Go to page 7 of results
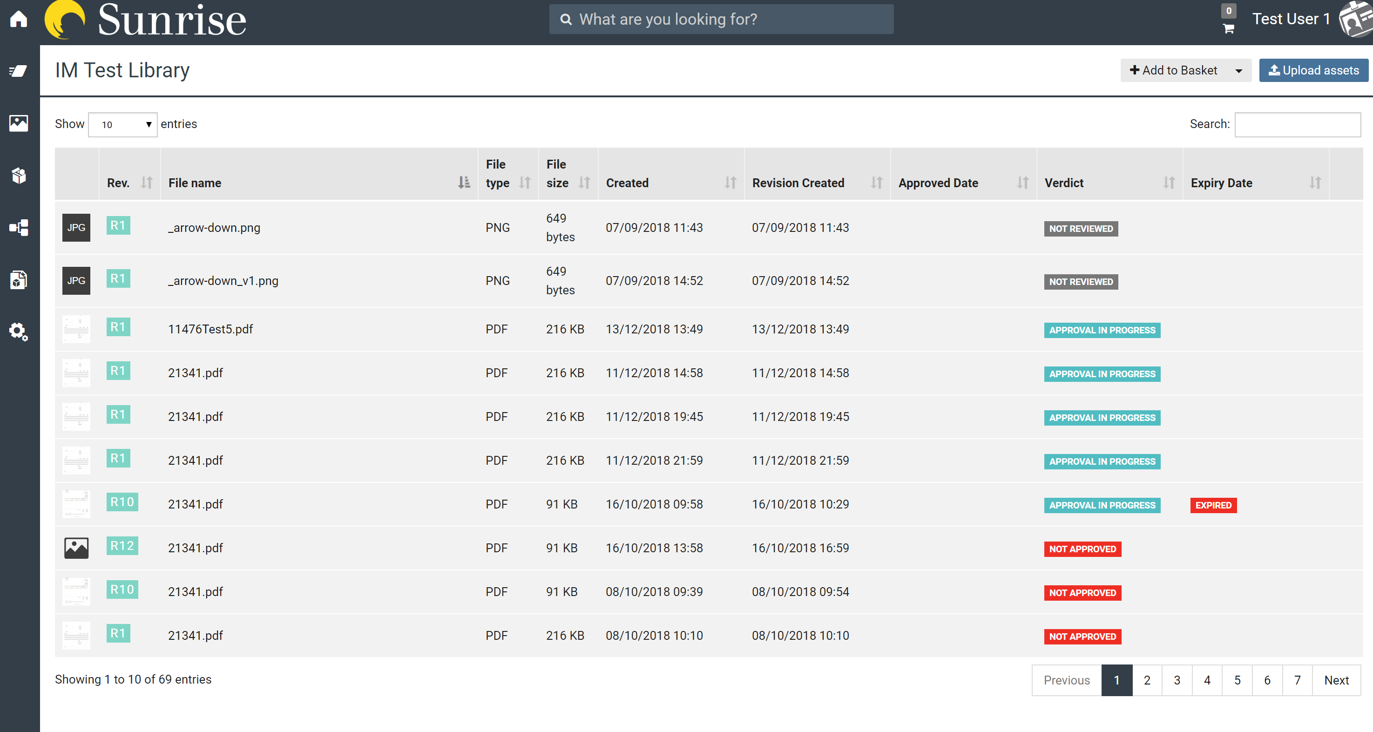This screenshot has height=732, width=1373. (1297, 680)
